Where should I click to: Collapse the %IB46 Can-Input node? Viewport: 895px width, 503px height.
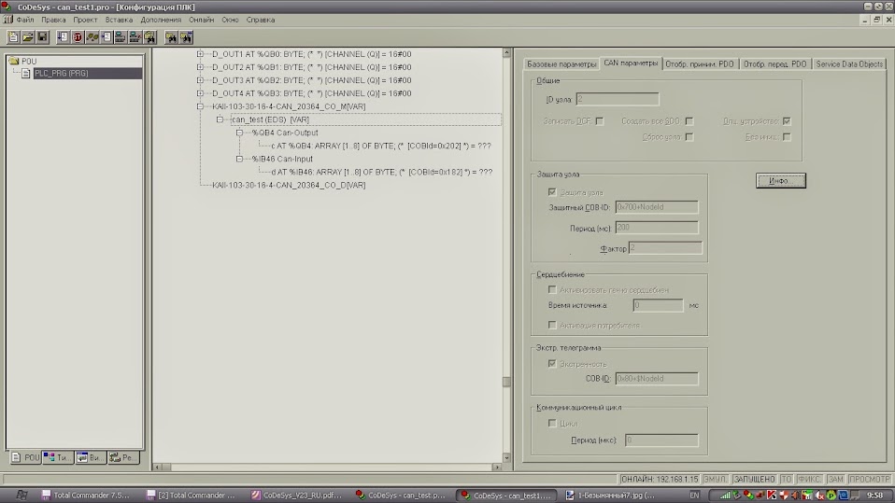[240, 159]
